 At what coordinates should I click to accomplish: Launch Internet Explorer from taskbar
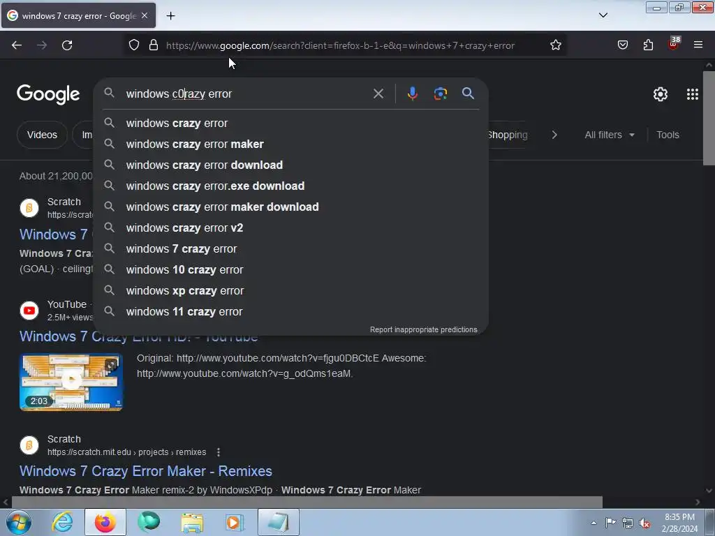click(x=62, y=522)
